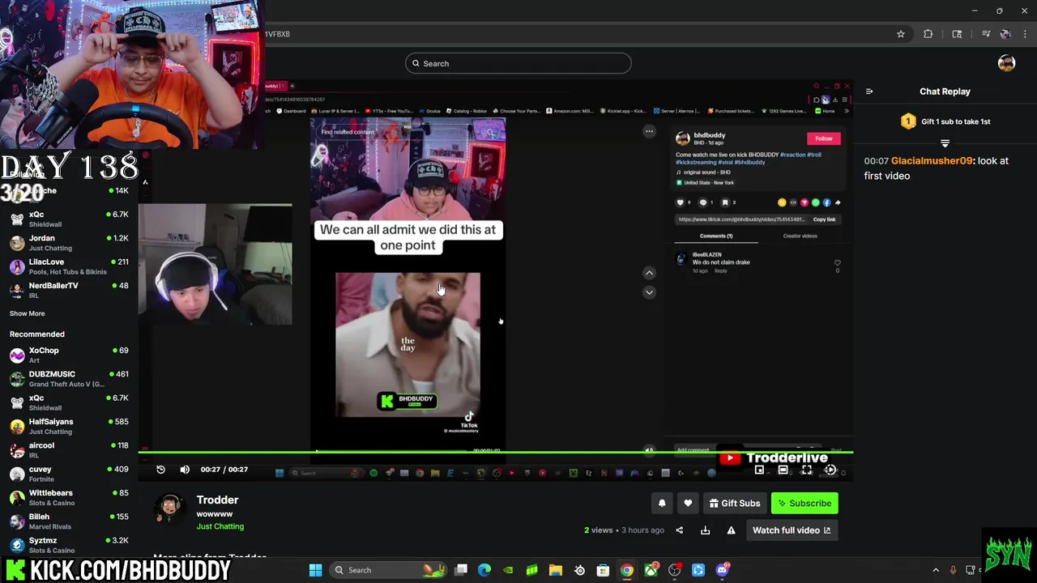Open Chrome from the taskbar

point(627,570)
